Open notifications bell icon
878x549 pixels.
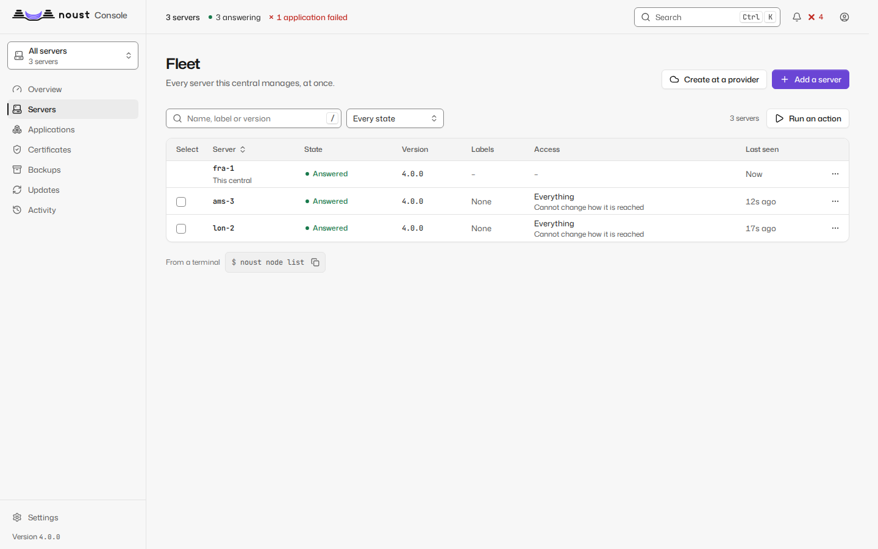coord(796,17)
